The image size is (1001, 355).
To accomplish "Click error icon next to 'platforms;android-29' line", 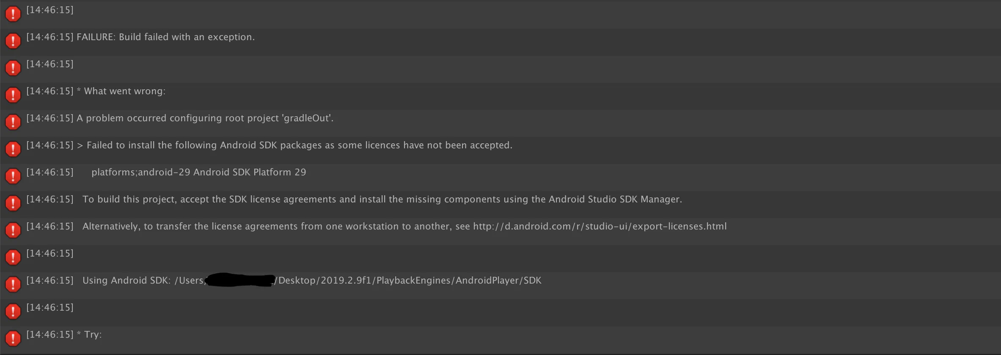I will pos(13,176).
